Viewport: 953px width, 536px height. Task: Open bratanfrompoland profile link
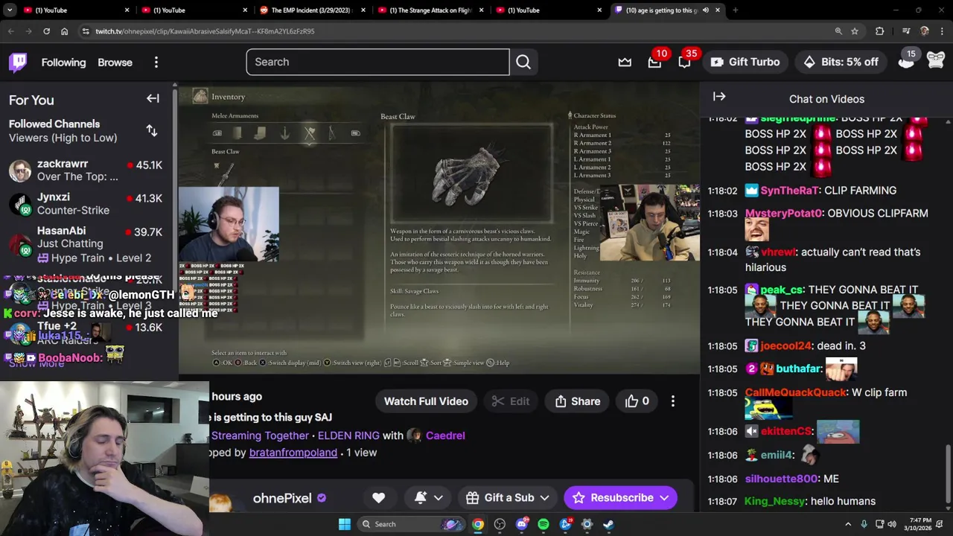click(293, 453)
